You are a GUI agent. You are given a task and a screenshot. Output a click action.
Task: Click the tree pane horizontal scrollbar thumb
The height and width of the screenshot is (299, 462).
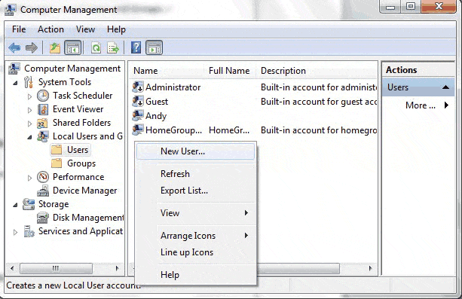click(x=56, y=268)
